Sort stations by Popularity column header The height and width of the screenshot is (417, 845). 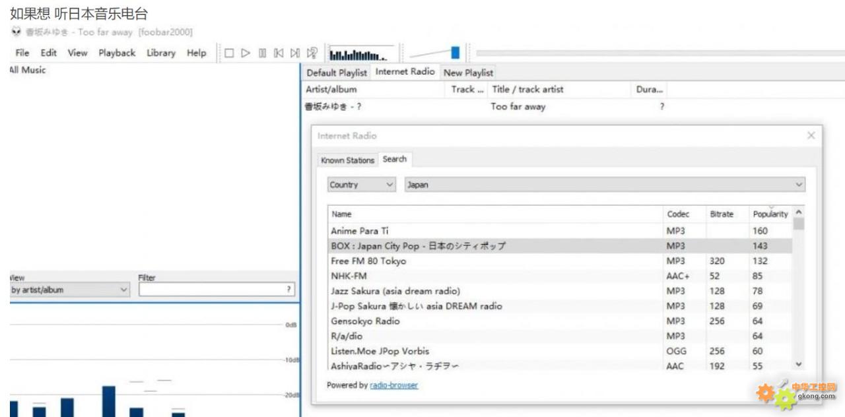tap(770, 214)
